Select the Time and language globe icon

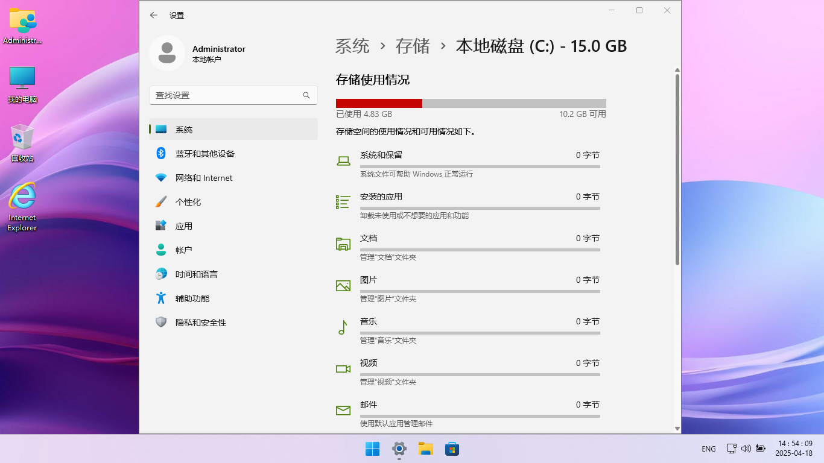pos(161,274)
